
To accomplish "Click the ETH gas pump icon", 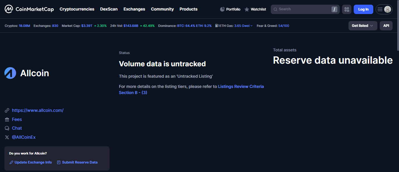I will [x=217, y=26].
